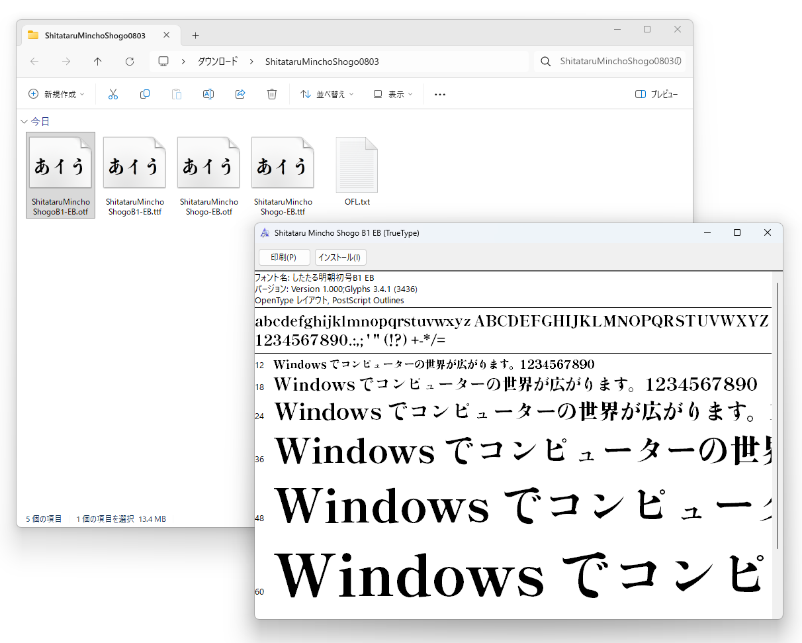Go forward in File Explorer
This screenshot has width=802, height=643.
coord(66,62)
